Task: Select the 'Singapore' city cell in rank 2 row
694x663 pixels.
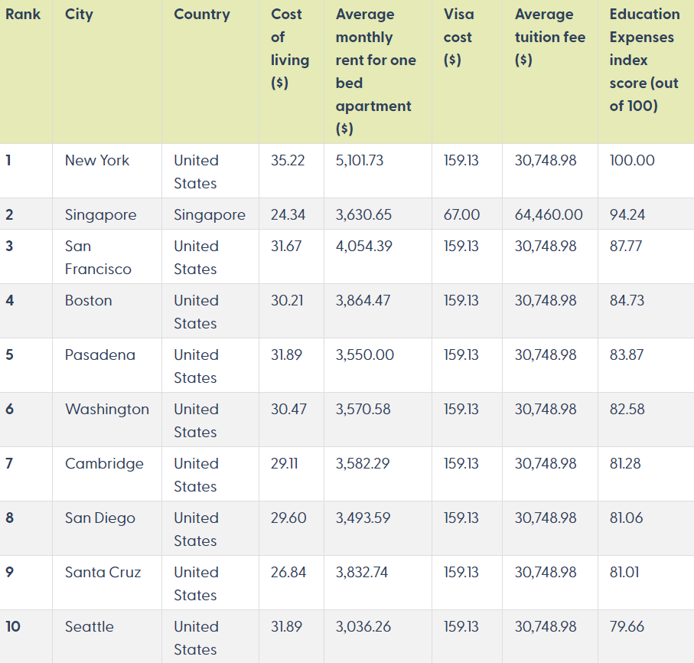Action: pos(100,215)
